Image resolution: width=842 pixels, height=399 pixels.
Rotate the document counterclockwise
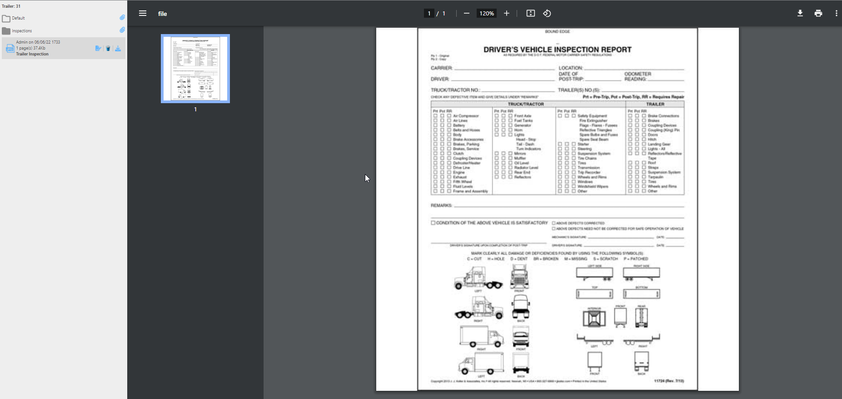(x=547, y=14)
